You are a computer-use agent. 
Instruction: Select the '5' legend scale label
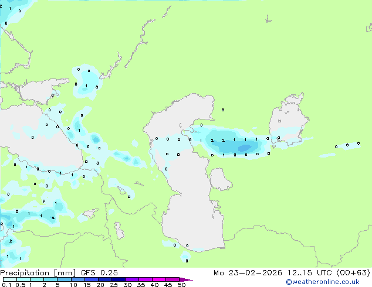58,285
